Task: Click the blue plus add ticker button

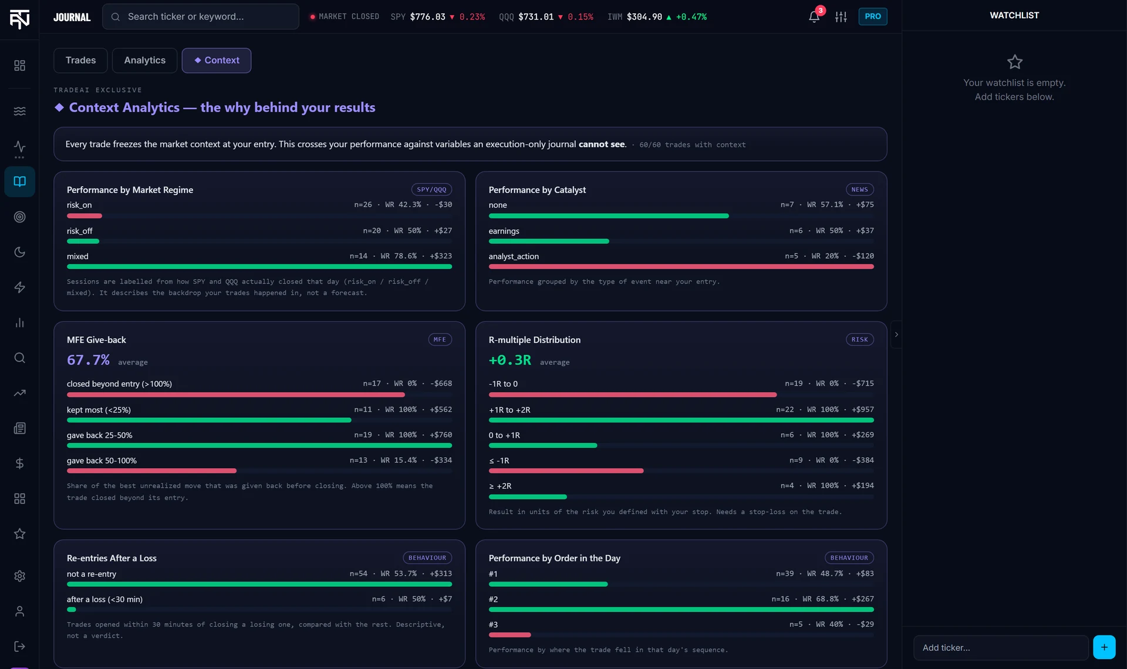Action: (x=1104, y=647)
